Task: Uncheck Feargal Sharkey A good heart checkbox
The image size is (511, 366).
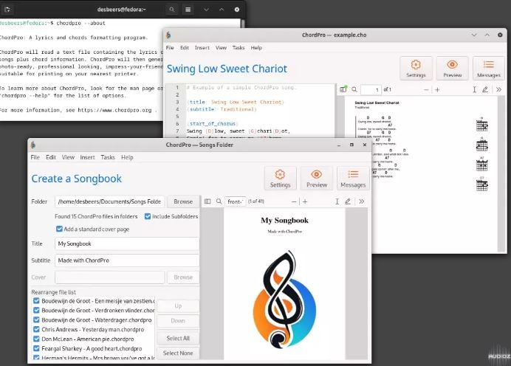Action: (36, 348)
